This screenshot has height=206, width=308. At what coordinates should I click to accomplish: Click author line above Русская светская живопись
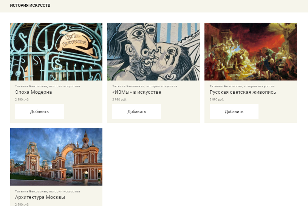(x=242, y=86)
